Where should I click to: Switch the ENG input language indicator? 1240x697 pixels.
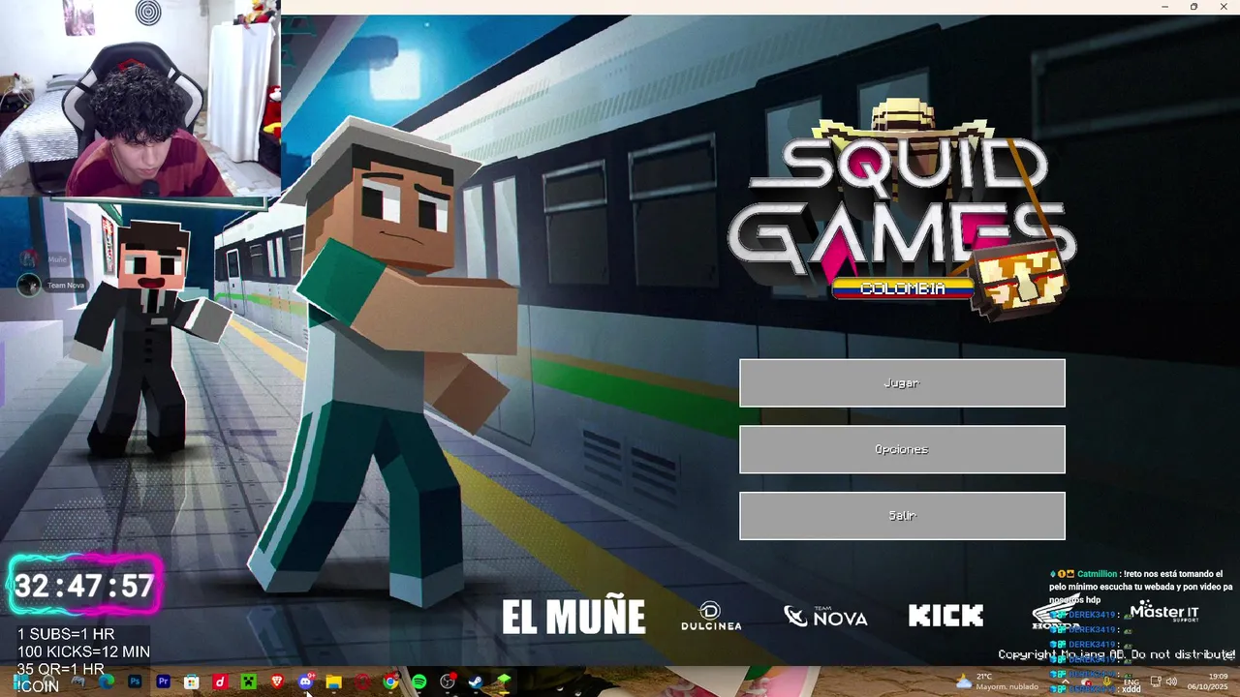coord(1131,682)
